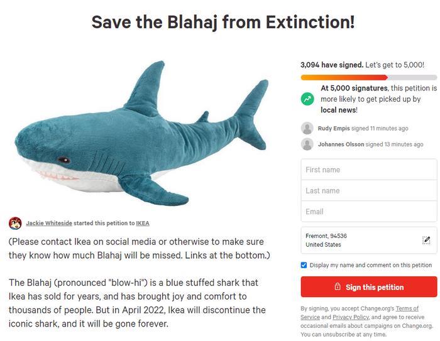Toggle the display my name checkbox
440x341 pixels.
pos(304,265)
